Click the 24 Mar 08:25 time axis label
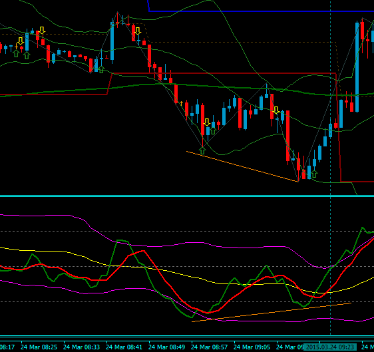This screenshot has width=374, height=352. 39,347
